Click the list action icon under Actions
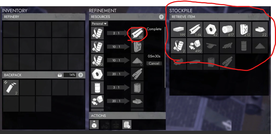The image size is (276, 134). [x=127, y=124]
